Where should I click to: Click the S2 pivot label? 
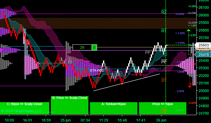tap(164, 111)
